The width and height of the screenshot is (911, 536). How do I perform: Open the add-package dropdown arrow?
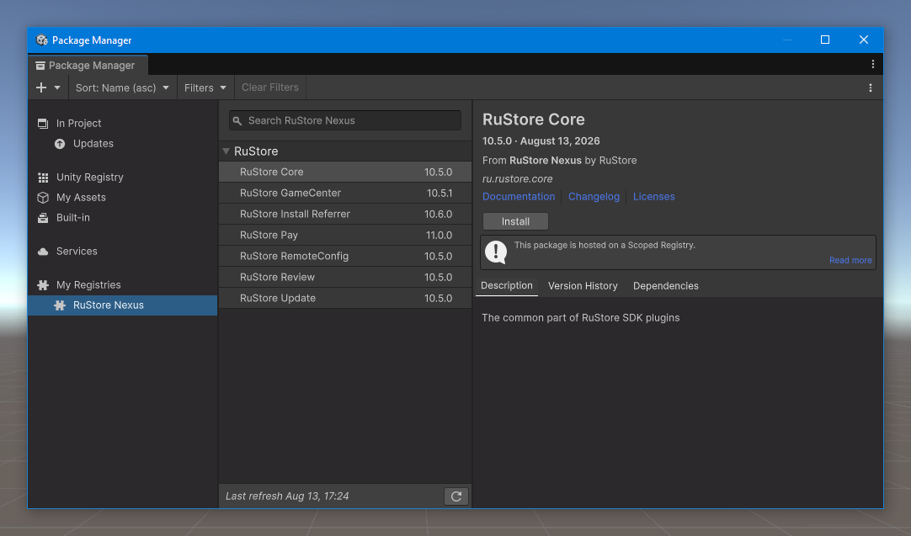click(x=57, y=88)
